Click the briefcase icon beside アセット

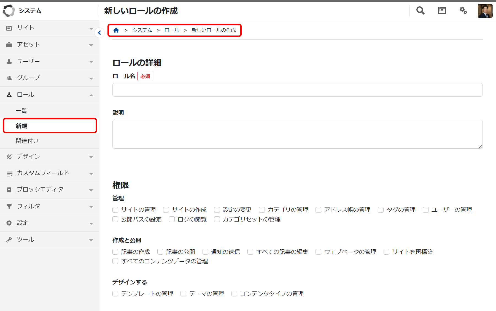[x=9, y=45]
